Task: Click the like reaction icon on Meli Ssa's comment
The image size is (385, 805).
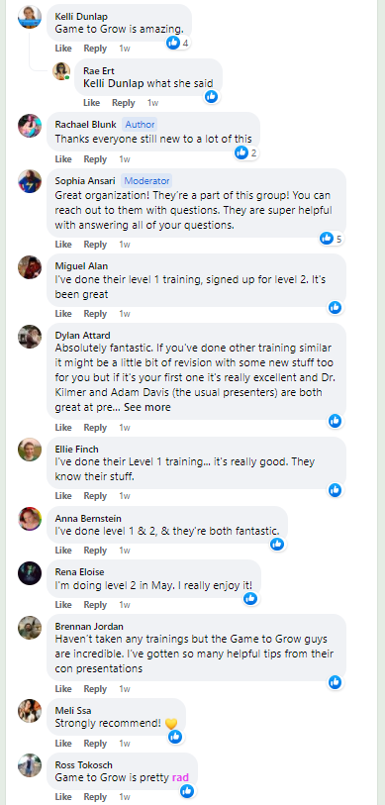Action: 175,738
